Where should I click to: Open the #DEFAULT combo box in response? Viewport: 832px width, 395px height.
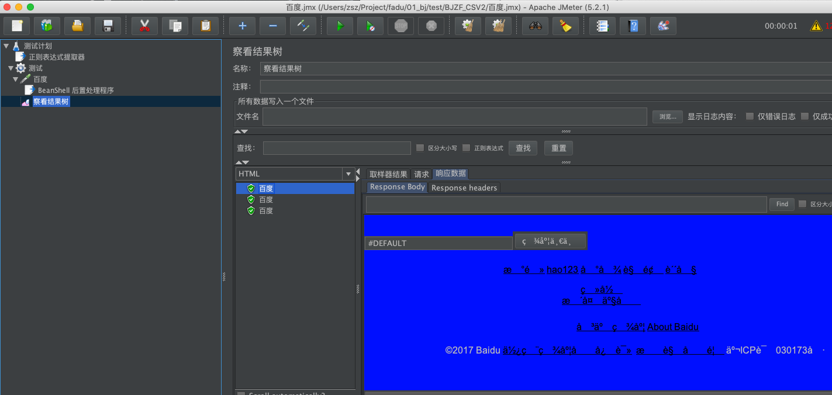click(x=439, y=243)
